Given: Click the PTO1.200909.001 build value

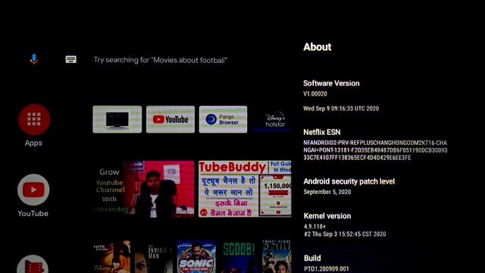Looking at the screenshot, I should [327, 269].
